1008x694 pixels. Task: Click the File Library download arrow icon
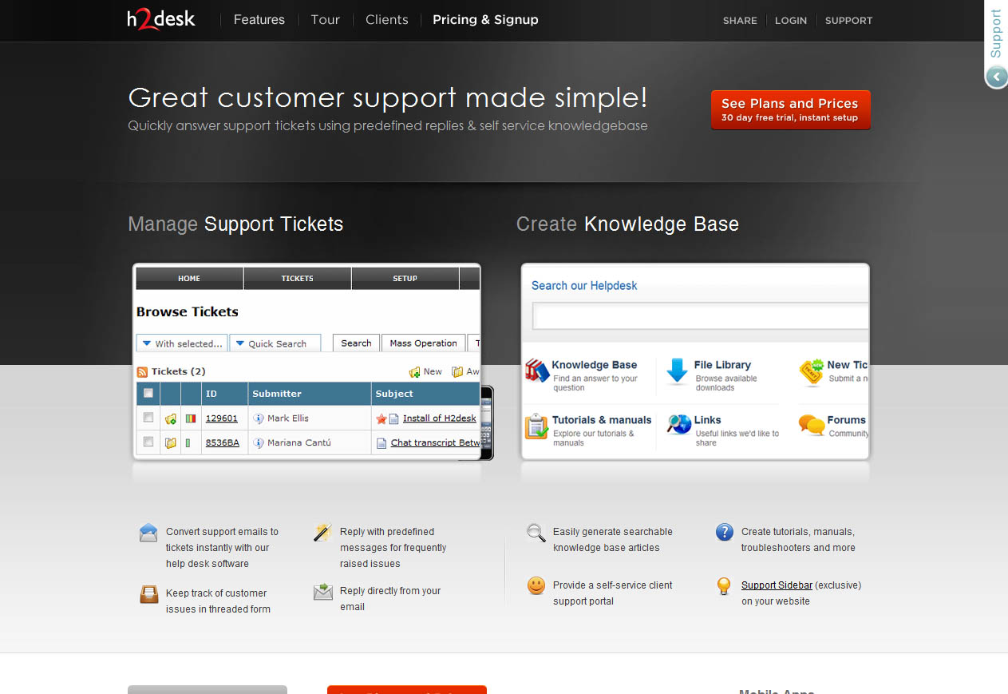[677, 371]
